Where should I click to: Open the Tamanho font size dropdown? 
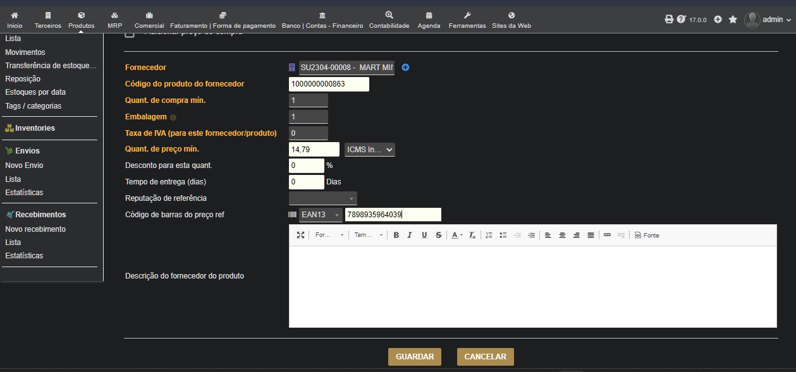[369, 235]
